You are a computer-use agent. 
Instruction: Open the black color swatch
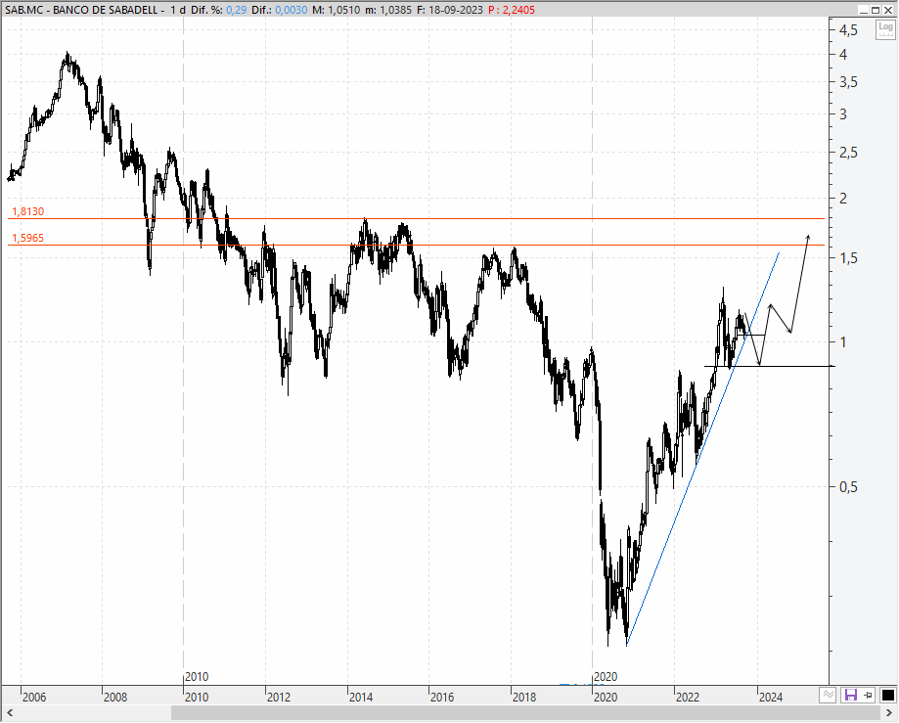pyautogui.click(x=888, y=696)
